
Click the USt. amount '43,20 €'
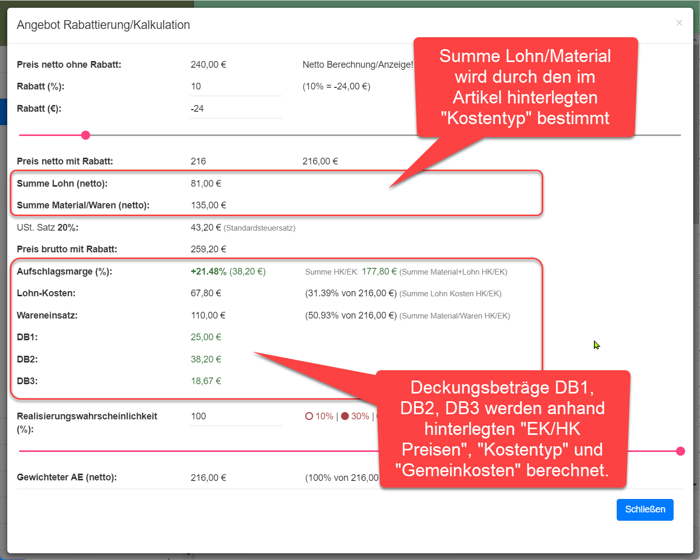(x=206, y=228)
